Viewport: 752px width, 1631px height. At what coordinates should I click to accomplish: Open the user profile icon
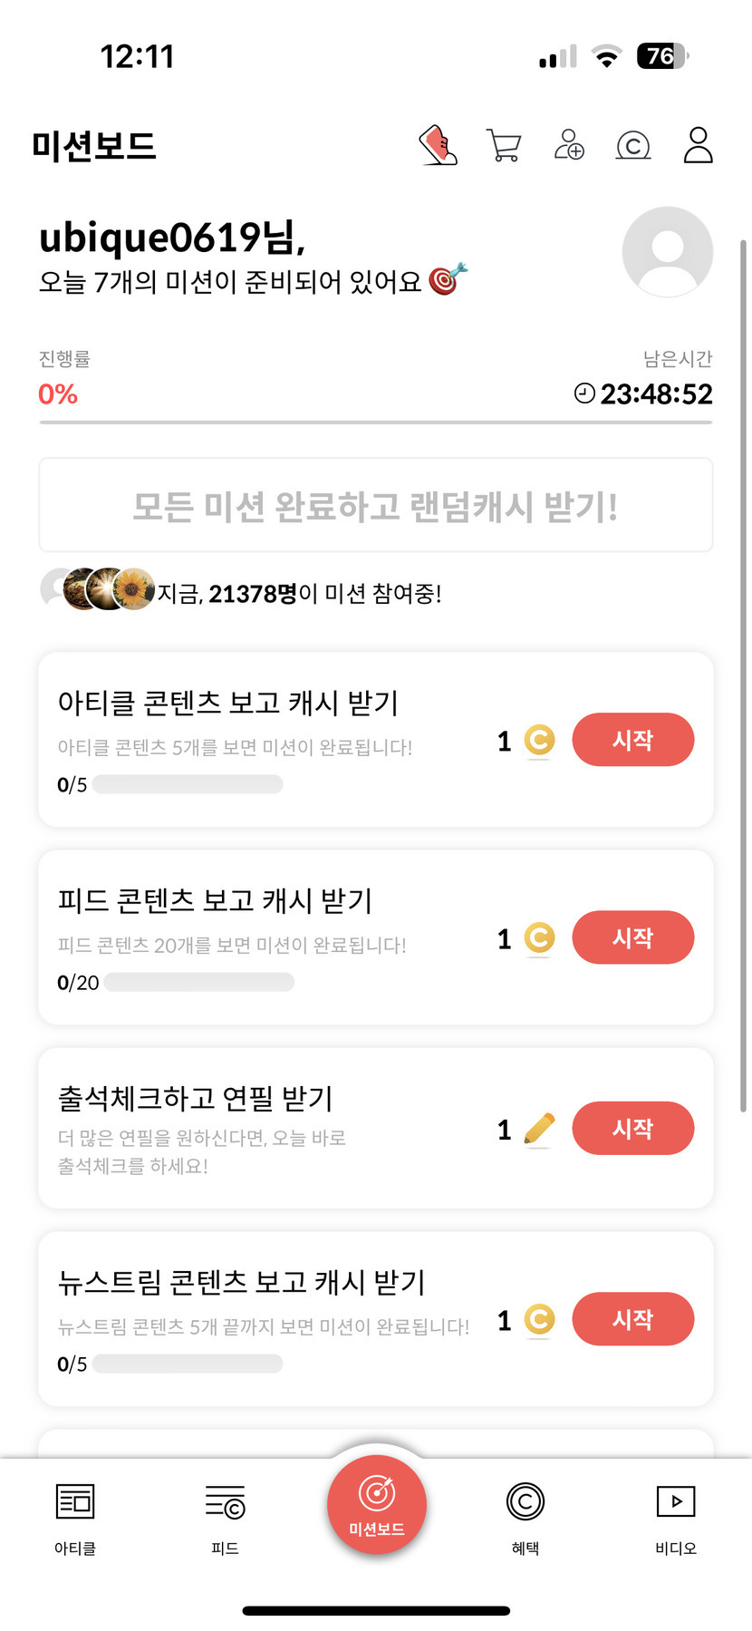coord(698,145)
